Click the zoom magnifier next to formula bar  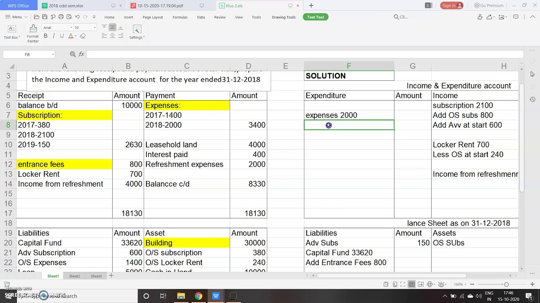click(73, 54)
